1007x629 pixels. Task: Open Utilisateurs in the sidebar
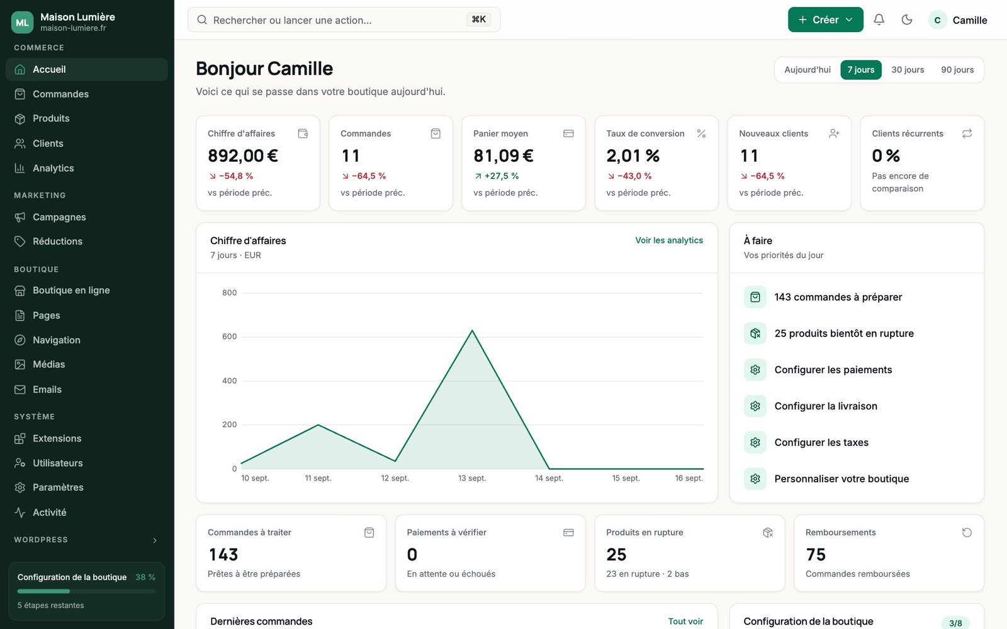coord(87,463)
